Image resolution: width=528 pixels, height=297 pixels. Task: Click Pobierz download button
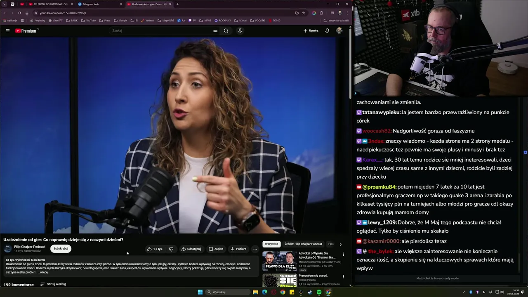(238, 249)
